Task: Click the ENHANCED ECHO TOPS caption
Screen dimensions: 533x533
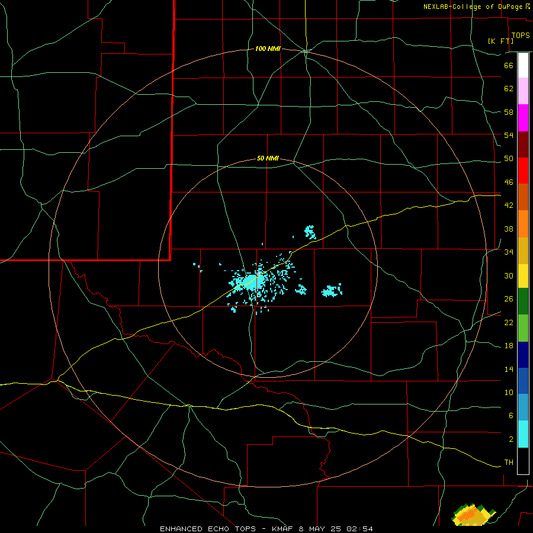Action: tap(210, 529)
